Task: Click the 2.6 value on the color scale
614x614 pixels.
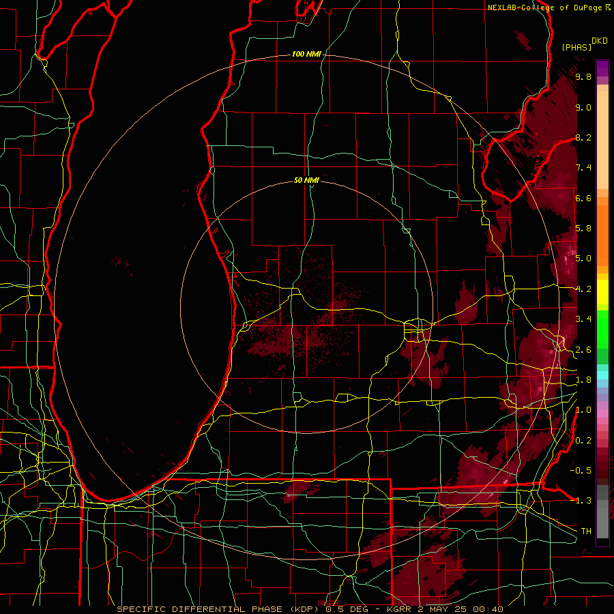Action: [x=583, y=350]
